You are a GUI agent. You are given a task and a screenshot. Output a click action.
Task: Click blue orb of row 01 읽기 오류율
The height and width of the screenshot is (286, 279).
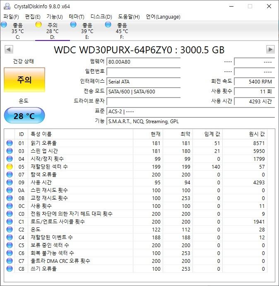(x=10, y=143)
